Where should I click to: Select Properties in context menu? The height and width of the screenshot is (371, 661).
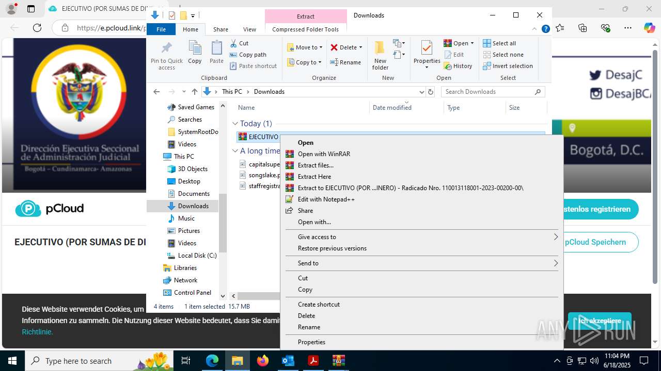point(422,342)
